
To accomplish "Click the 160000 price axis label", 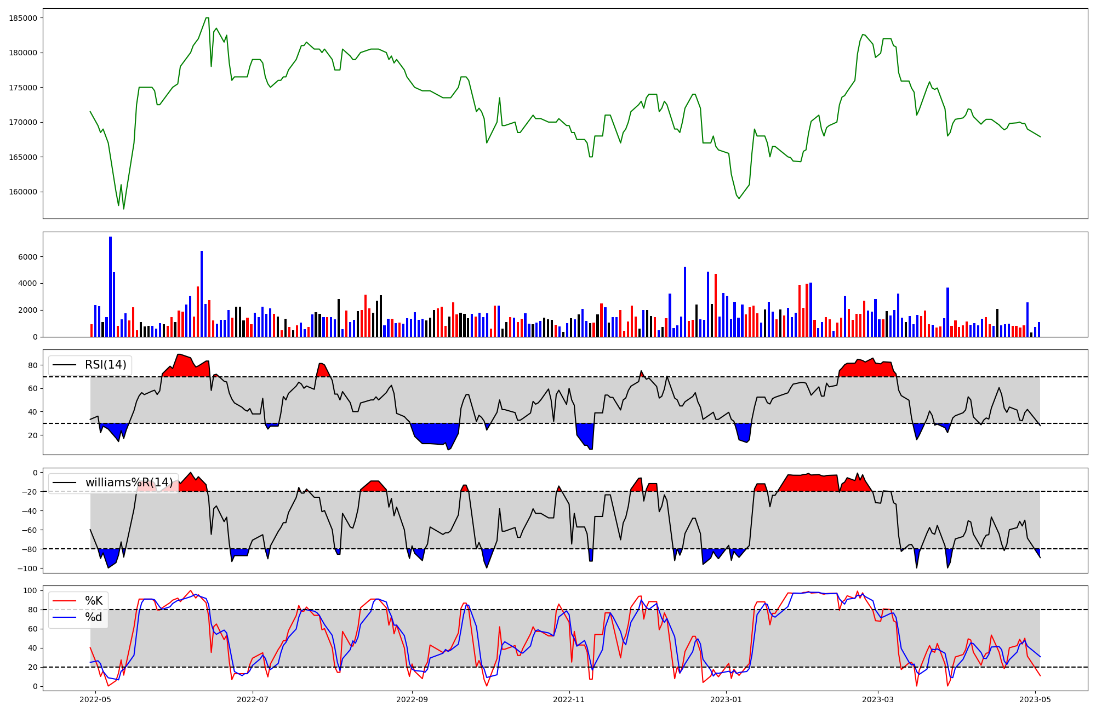I will [x=23, y=192].
